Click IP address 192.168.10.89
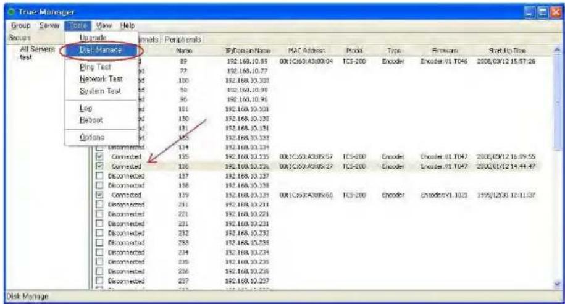Image resolution: width=565 pixels, height=304 pixels. (x=247, y=61)
